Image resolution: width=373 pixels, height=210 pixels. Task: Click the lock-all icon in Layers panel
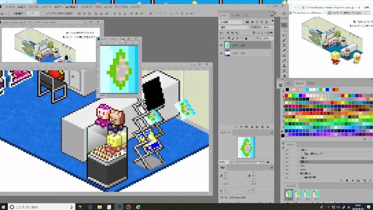pos(246,38)
